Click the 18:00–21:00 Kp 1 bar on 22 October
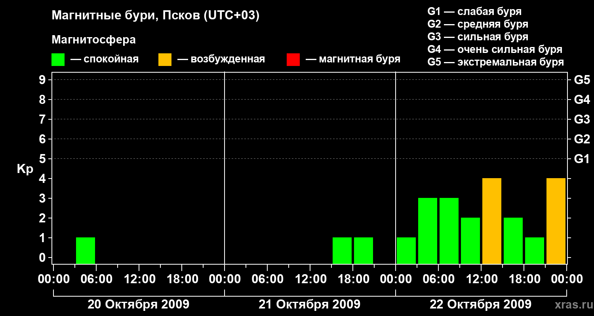594x316 pixels. point(535,251)
